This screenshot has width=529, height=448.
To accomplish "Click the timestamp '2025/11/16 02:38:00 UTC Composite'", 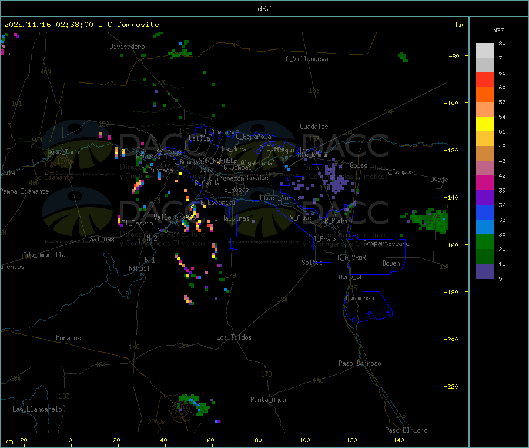I will pos(81,25).
